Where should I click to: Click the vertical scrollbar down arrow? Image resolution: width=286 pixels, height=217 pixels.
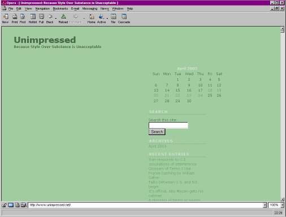coord(282,199)
